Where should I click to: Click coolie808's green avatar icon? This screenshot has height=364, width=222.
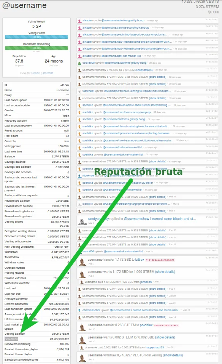pyautogui.click(x=79, y=63)
